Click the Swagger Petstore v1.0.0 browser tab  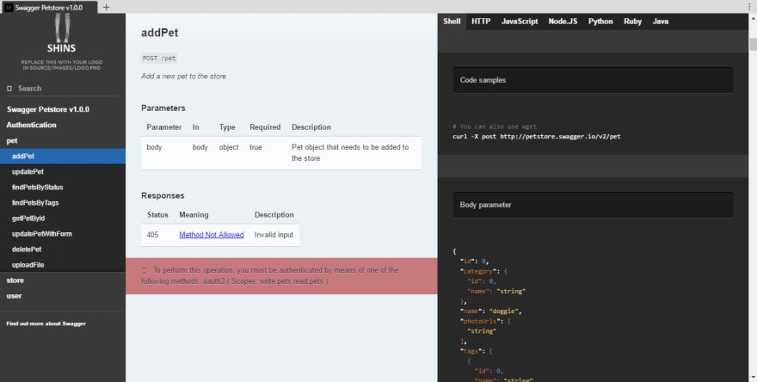click(x=49, y=7)
